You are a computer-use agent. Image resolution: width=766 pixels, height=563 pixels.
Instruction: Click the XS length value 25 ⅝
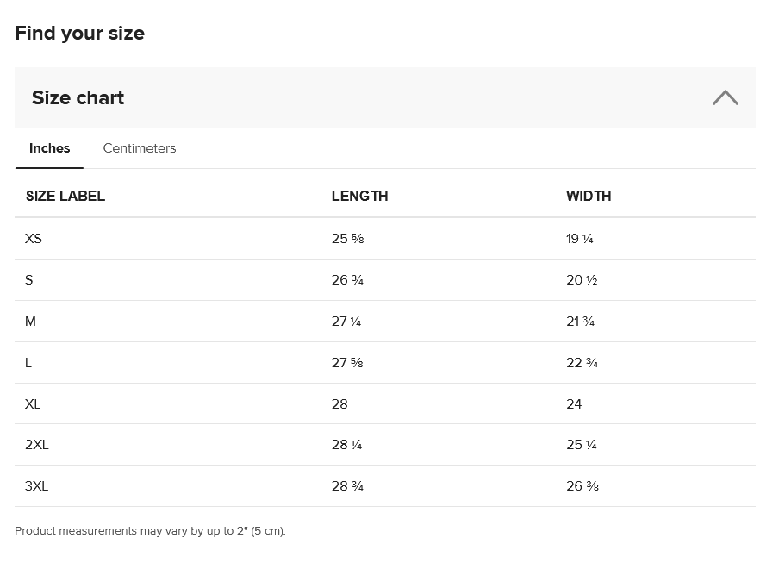tap(347, 239)
